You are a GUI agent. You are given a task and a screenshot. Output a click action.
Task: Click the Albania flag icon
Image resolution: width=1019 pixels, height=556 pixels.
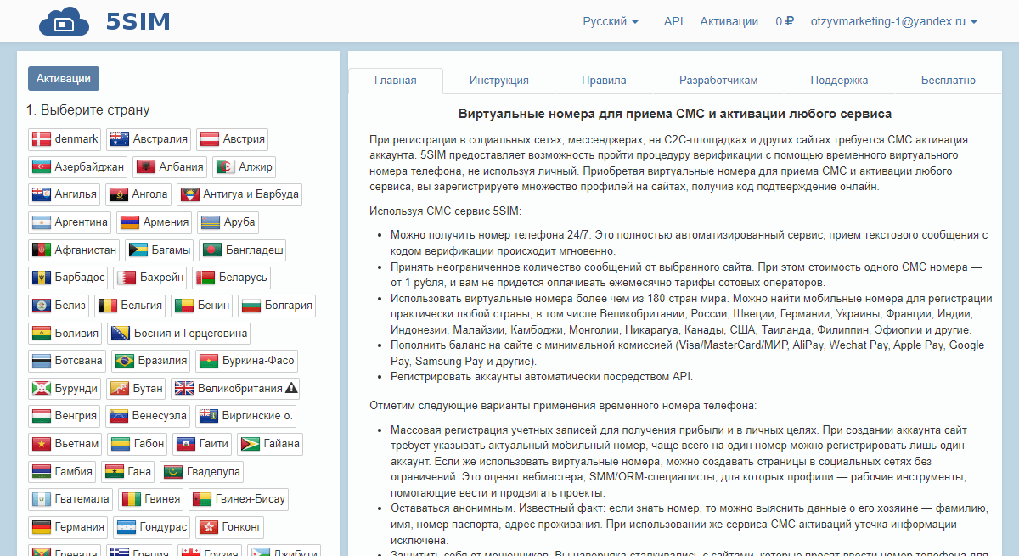145,167
